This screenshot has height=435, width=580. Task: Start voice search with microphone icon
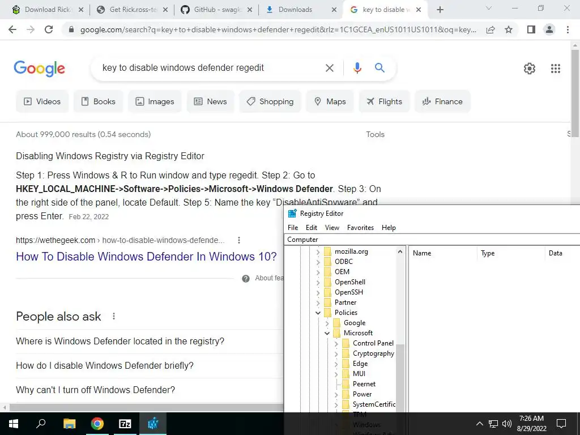[x=357, y=68]
